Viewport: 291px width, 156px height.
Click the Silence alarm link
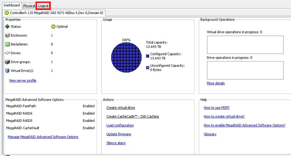click(116, 143)
